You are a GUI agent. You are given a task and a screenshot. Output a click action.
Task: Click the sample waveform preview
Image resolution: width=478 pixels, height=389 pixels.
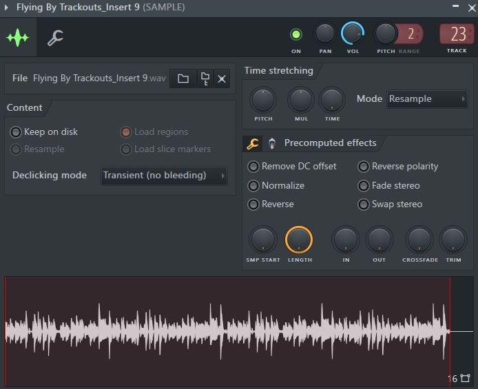click(239, 331)
